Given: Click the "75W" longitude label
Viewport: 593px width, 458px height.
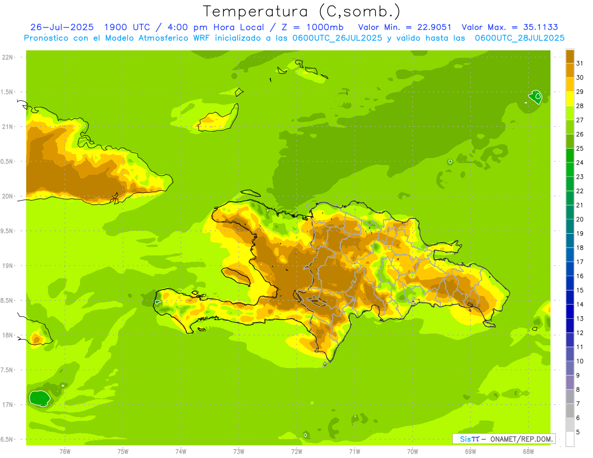Looking at the screenshot, I should [x=123, y=452].
